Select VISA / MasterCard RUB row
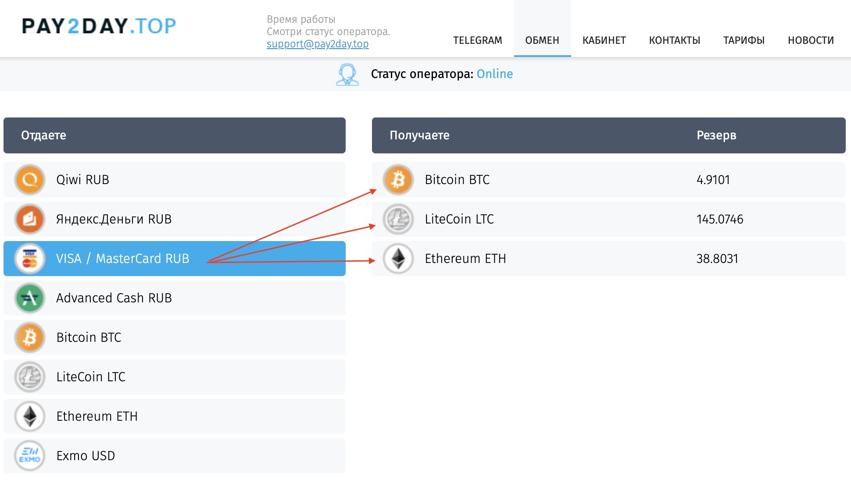851x504 pixels. coord(175,259)
